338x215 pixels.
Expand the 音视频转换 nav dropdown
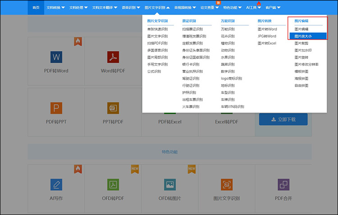pyautogui.click(x=185, y=8)
